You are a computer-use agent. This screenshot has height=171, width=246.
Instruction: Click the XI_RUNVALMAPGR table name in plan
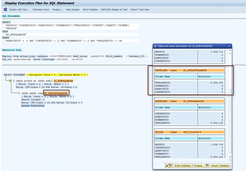point(64,81)
